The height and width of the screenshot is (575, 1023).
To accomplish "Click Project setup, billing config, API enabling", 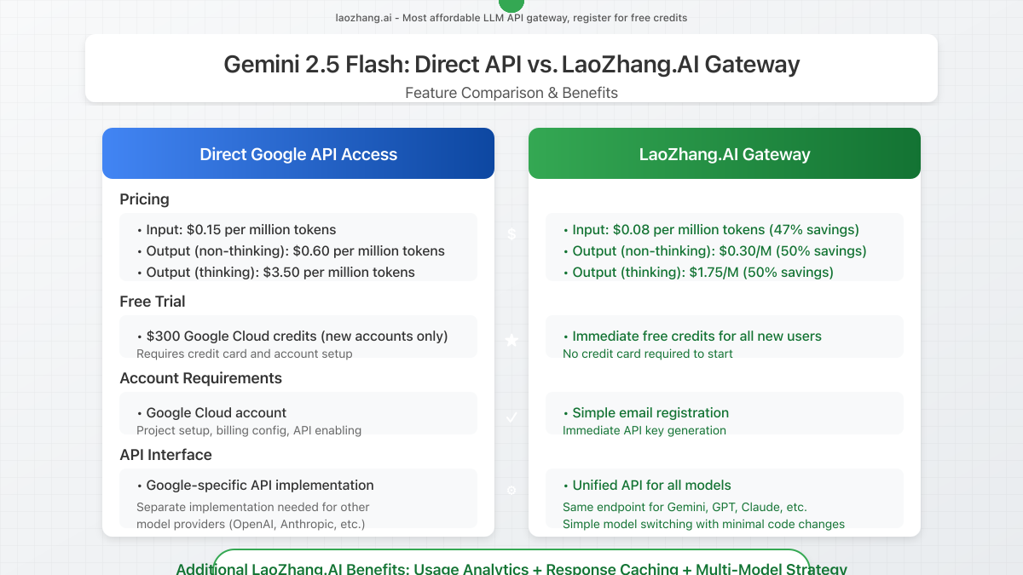I will point(249,430).
